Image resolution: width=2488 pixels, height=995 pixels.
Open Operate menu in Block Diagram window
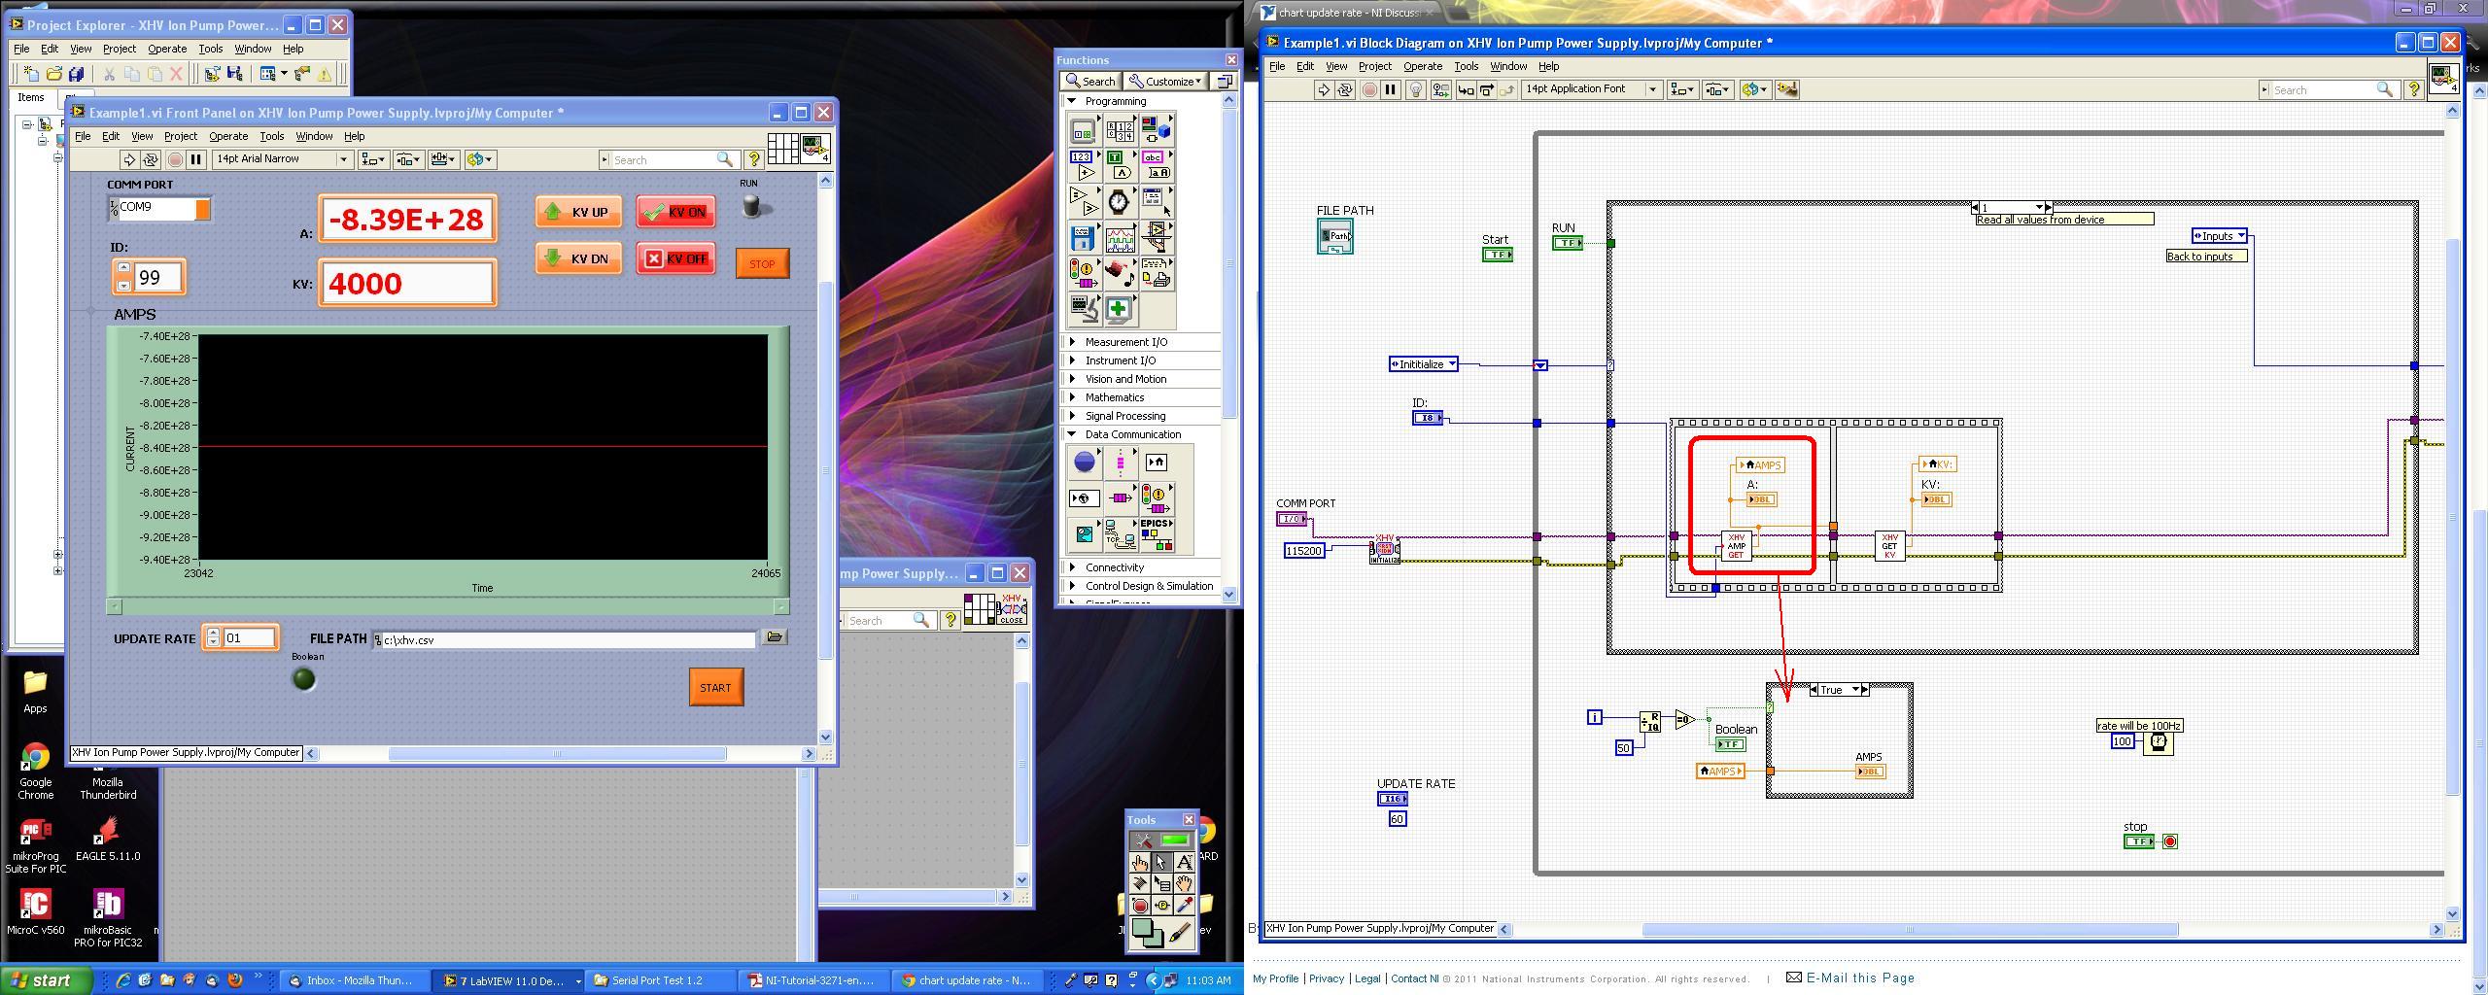pyautogui.click(x=1422, y=66)
